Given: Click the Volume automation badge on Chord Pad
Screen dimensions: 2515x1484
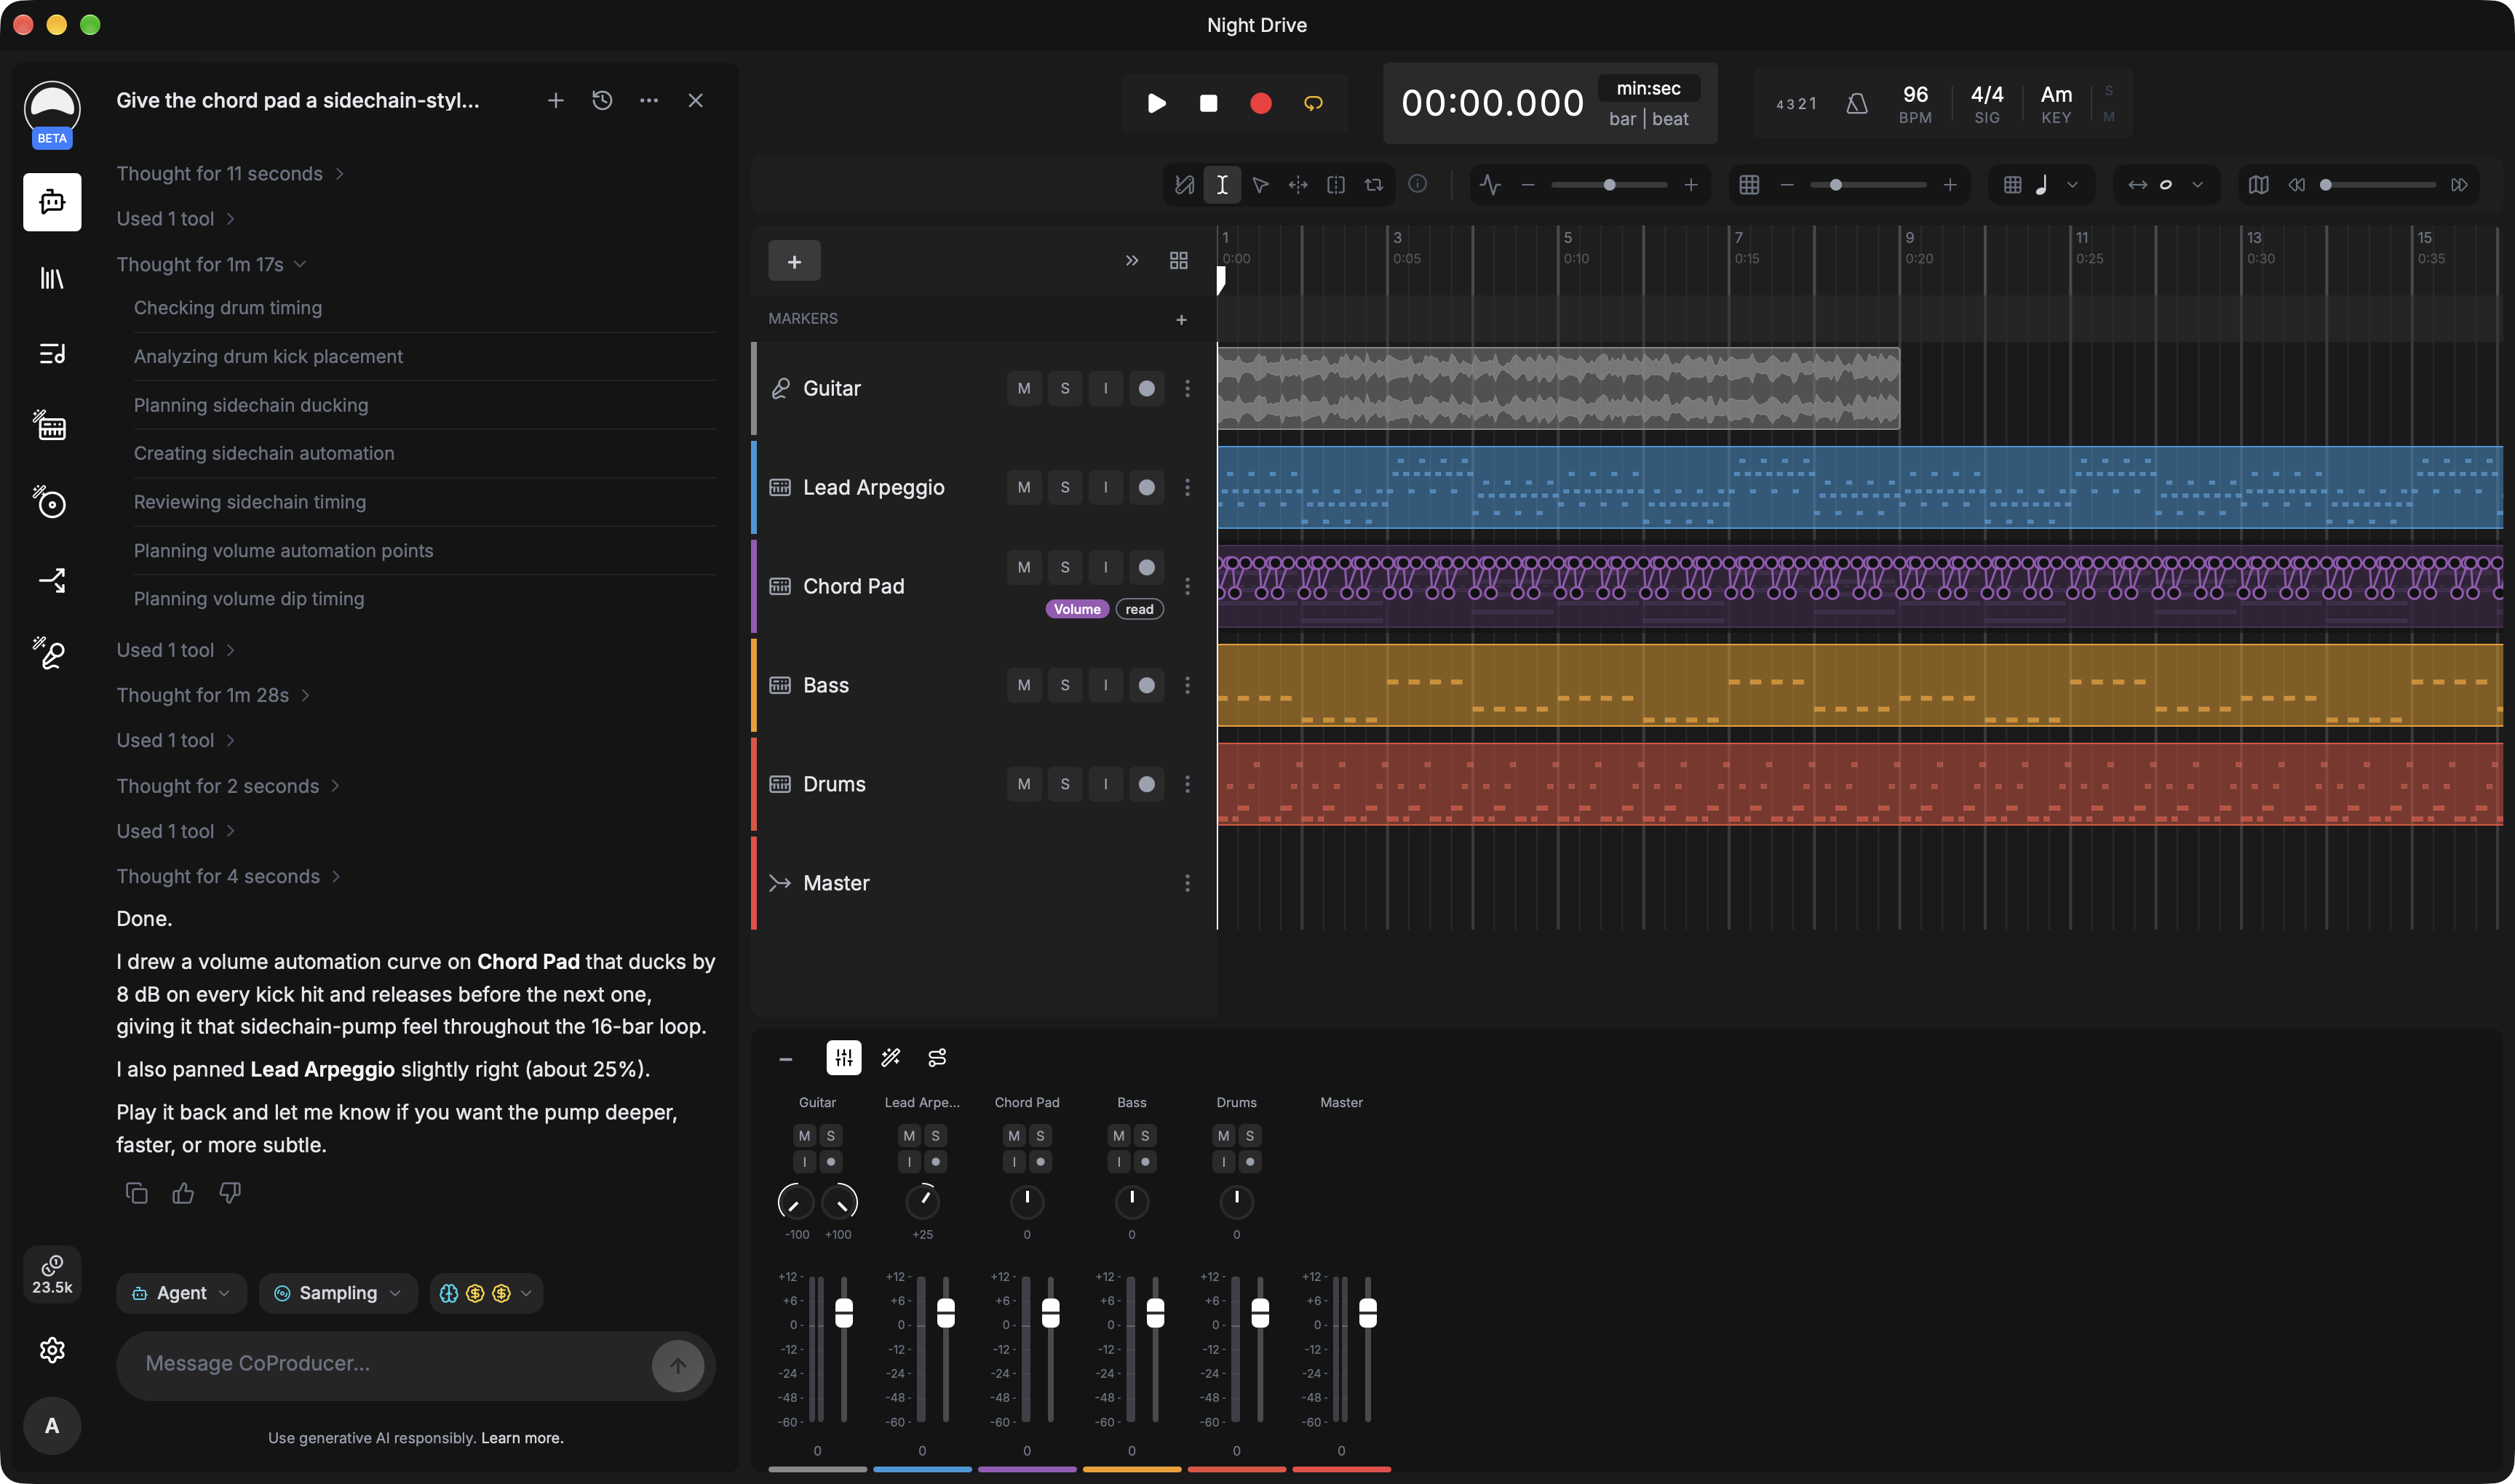Looking at the screenshot, I should (1076, 609).
